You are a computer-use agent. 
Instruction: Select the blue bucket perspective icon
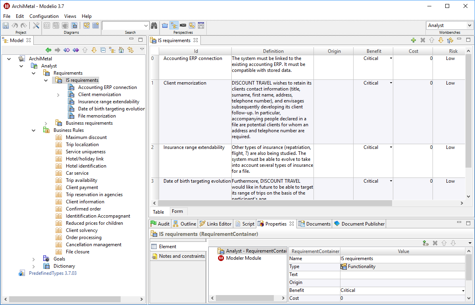coord(165,25)
